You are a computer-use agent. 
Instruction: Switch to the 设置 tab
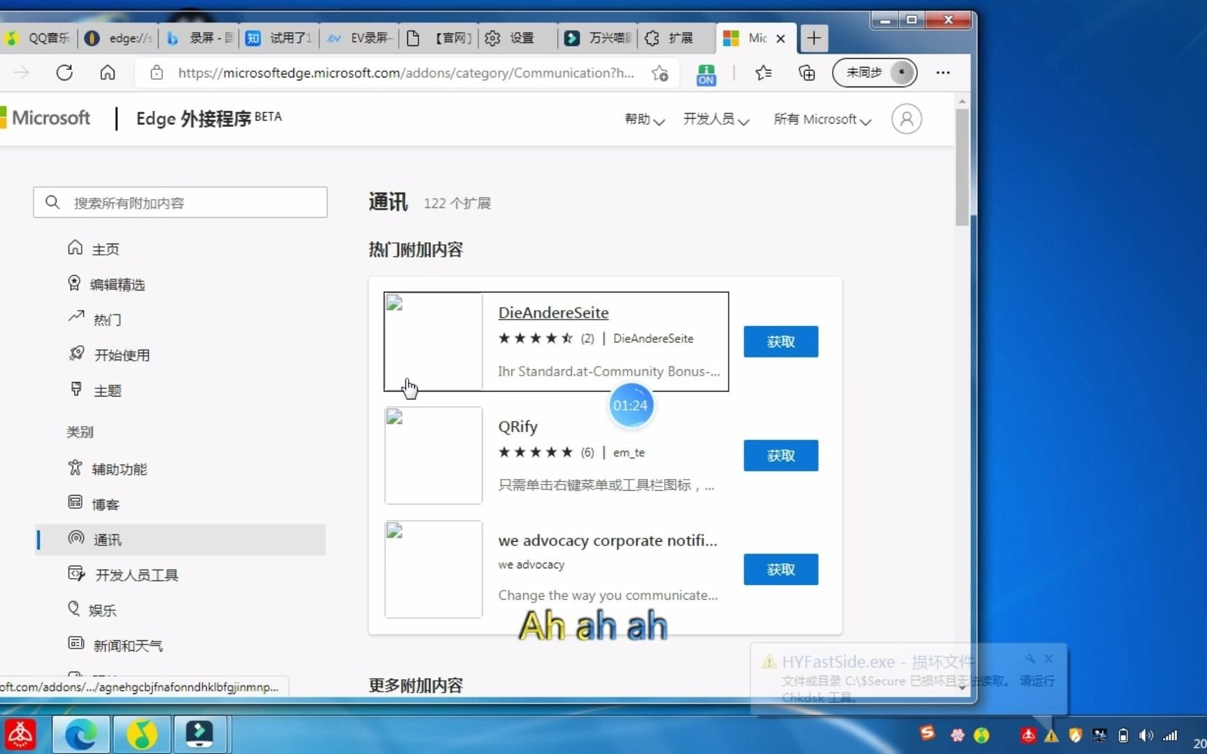(518, 38)
